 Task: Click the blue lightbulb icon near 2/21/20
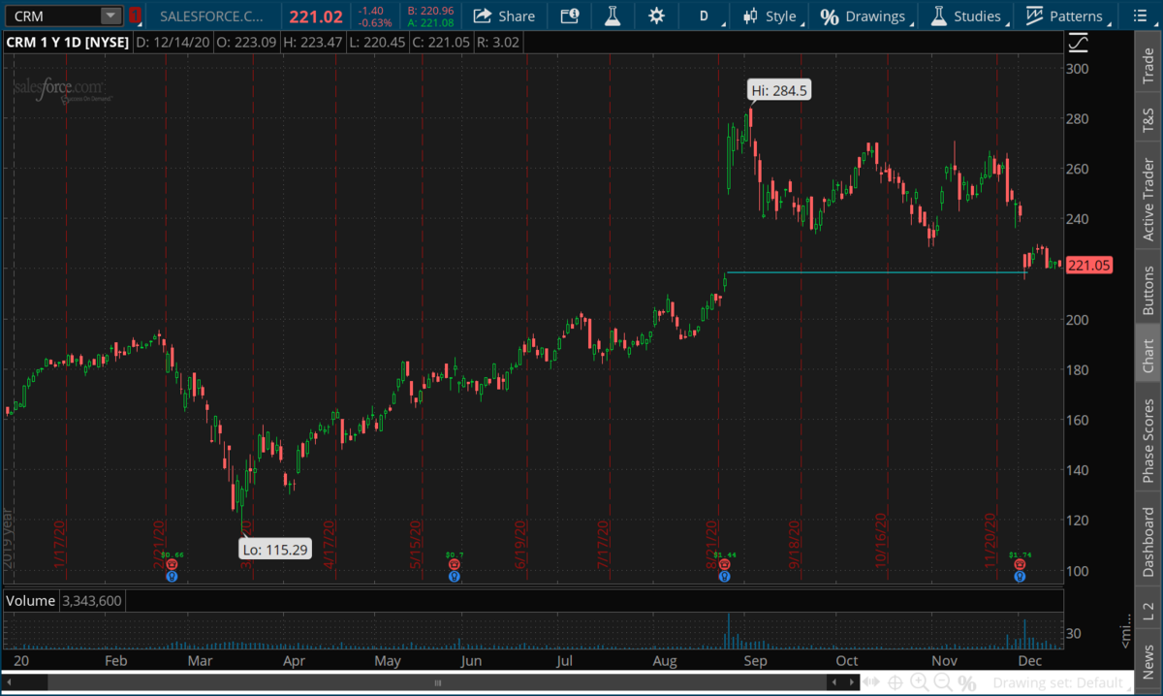point(172,576)
